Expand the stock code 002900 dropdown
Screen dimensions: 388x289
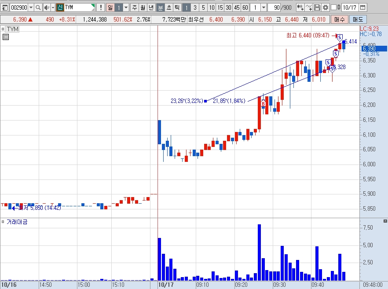[31, 7]
